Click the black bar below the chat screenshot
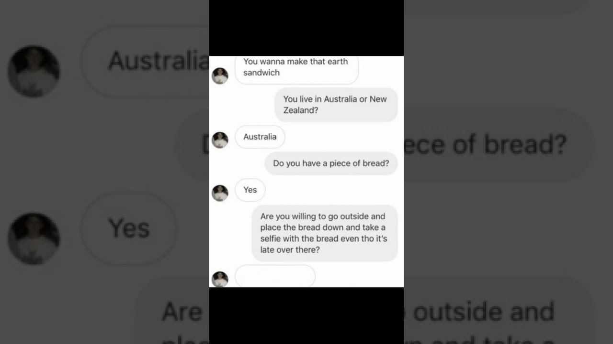 [306, 315]
